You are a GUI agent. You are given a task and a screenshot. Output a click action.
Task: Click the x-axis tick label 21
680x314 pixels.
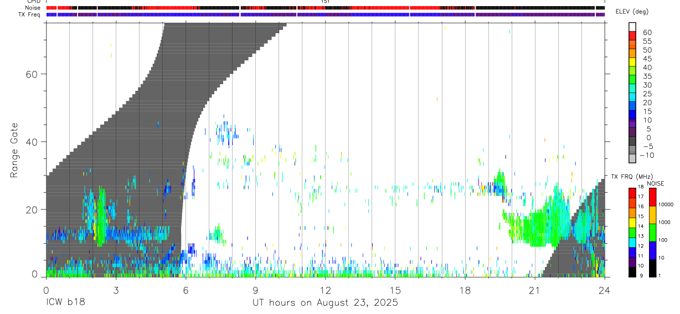(x=535, y=290)
